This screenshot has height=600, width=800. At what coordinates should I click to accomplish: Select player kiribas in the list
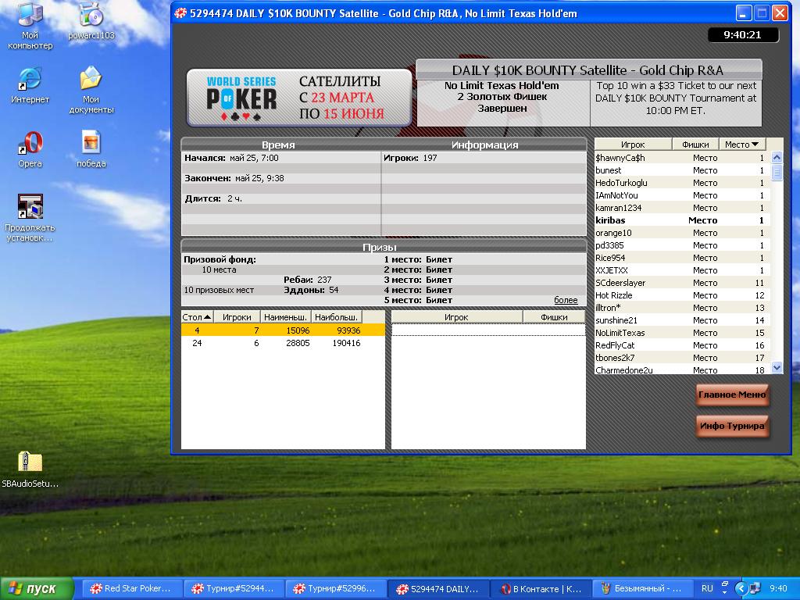coord(682,220)
